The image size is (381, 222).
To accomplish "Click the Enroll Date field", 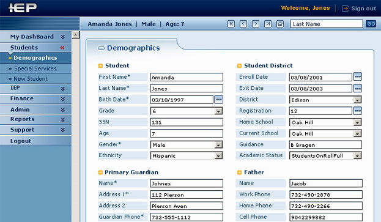I will click(x=320, y=77).
